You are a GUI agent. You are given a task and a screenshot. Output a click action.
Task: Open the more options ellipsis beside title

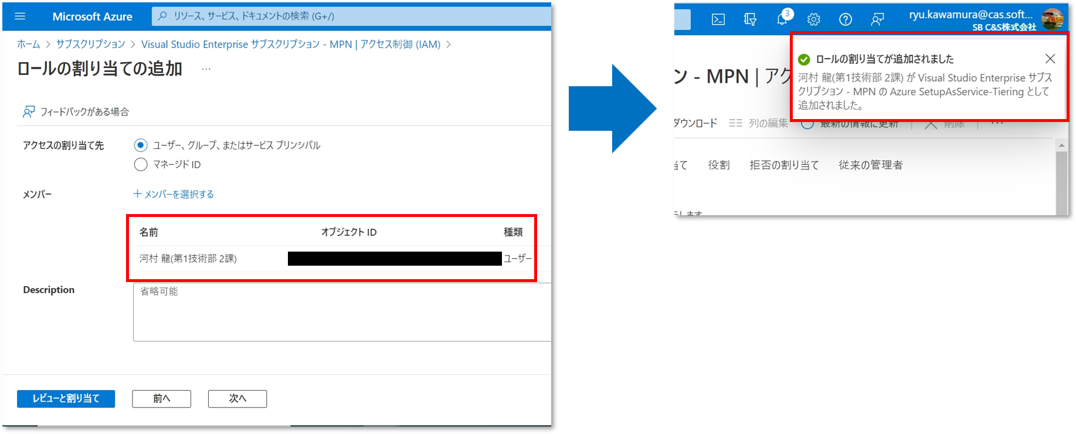click(206, 69)
